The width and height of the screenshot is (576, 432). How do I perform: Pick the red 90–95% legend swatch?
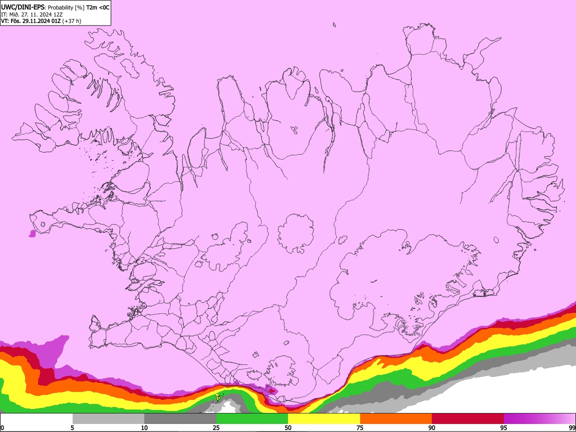point(468,419)
